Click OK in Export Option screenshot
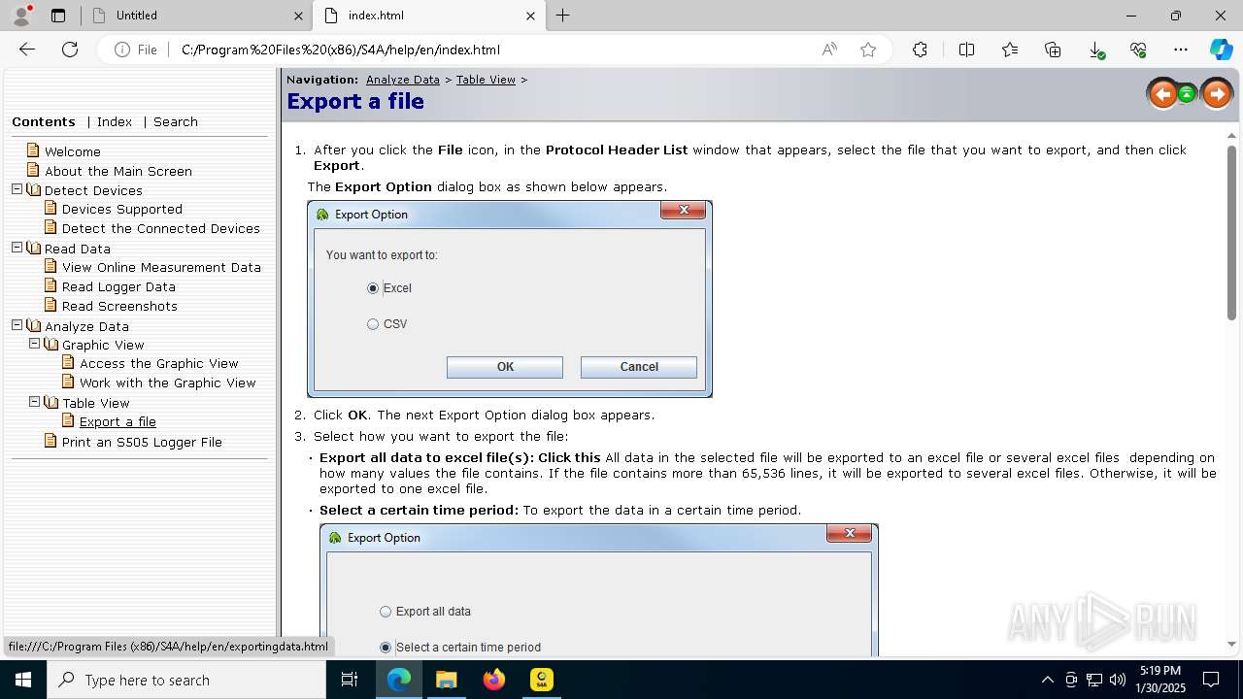 pos(505,367)
